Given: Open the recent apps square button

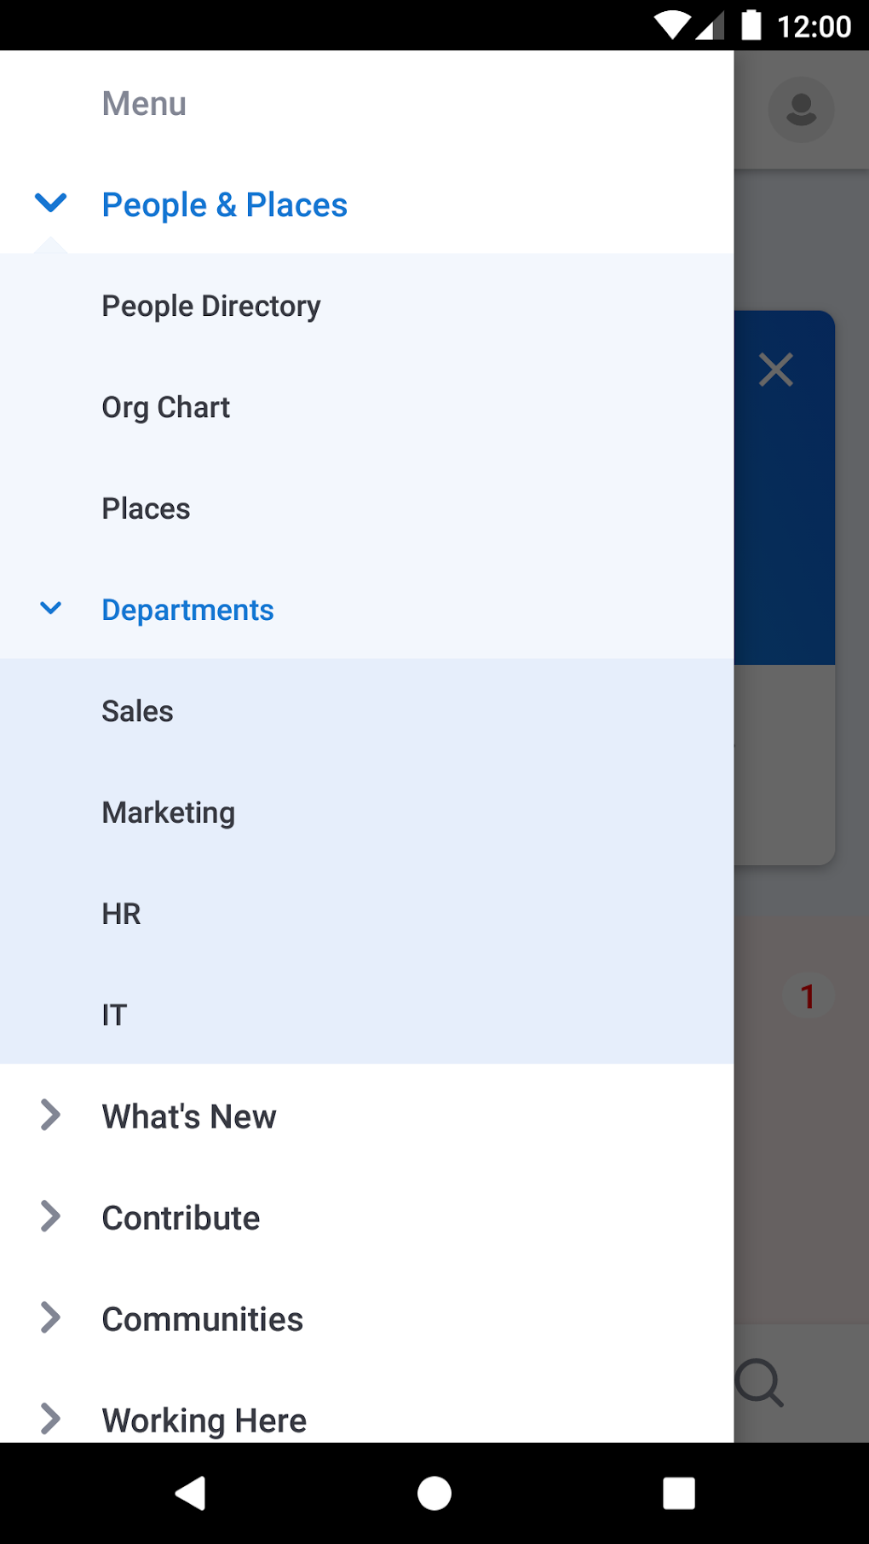Looking at the screenshot, I should tap(678, 1493).
